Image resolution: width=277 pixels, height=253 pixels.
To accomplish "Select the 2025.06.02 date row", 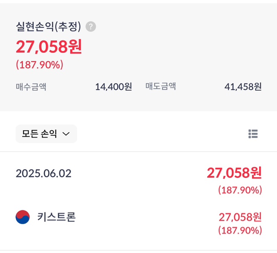I will coord(43,173).
